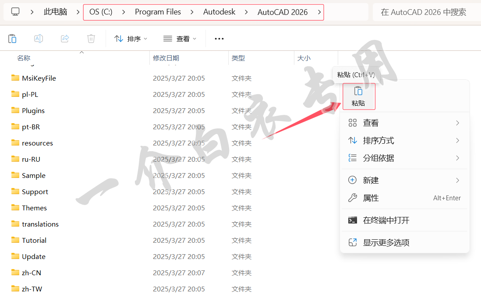Expand the chevron before 此电脑
This screenshot has width=481, height=298.
32,12
